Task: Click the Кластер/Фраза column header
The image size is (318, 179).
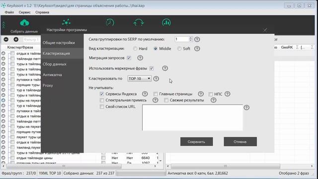Action: click(x=20, y=47)
